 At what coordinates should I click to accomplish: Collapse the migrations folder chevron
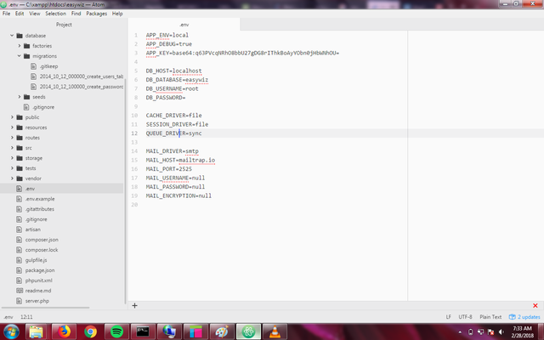(20, 56)
